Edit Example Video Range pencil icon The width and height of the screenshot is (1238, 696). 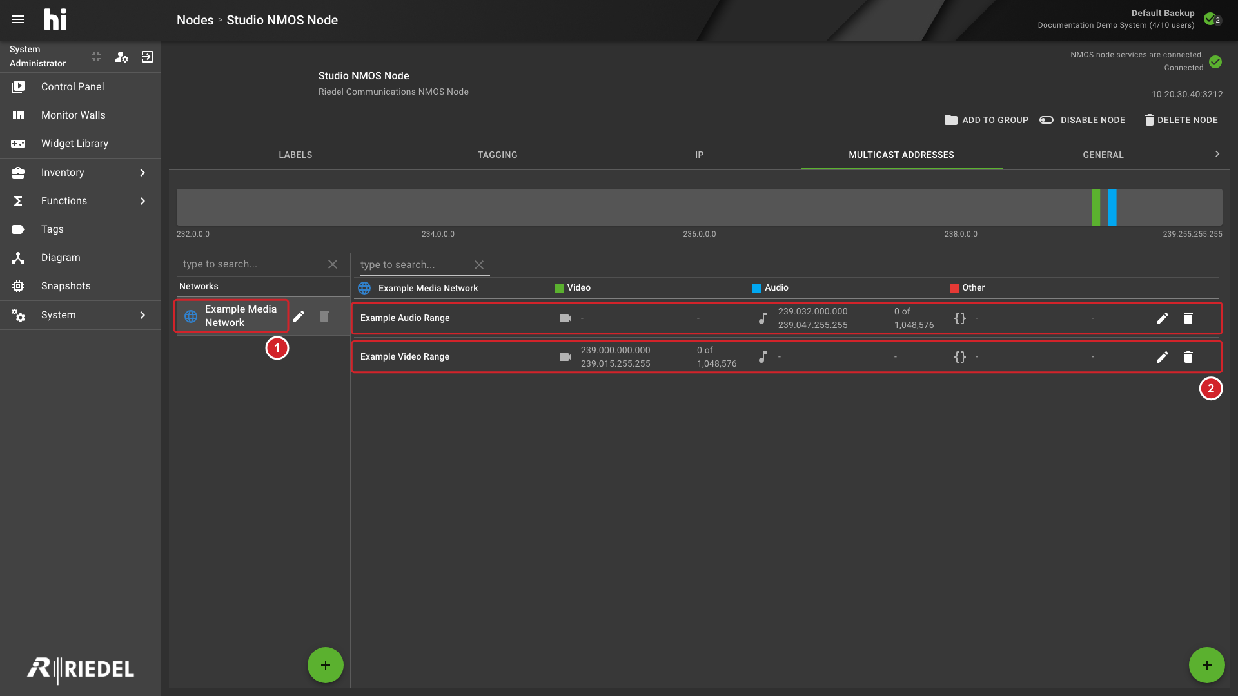tap(1162, 357)
